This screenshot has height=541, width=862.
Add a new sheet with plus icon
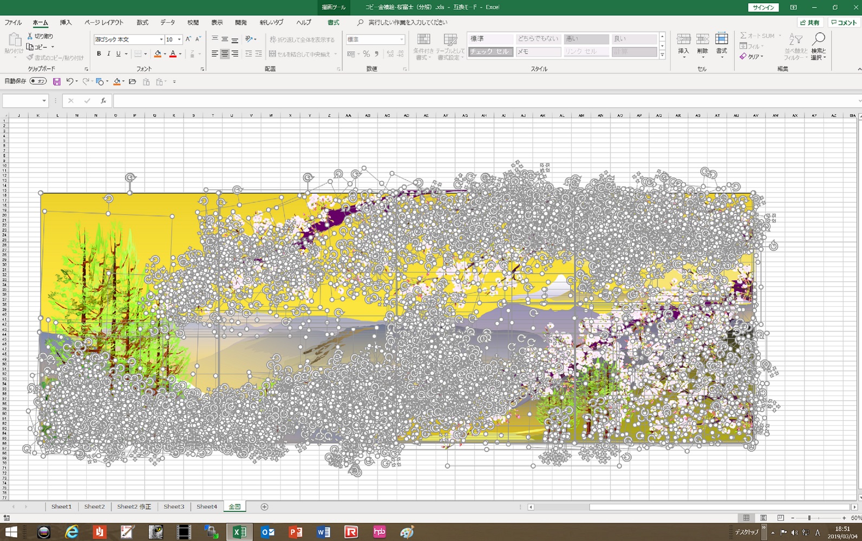(x=264, y=507)
